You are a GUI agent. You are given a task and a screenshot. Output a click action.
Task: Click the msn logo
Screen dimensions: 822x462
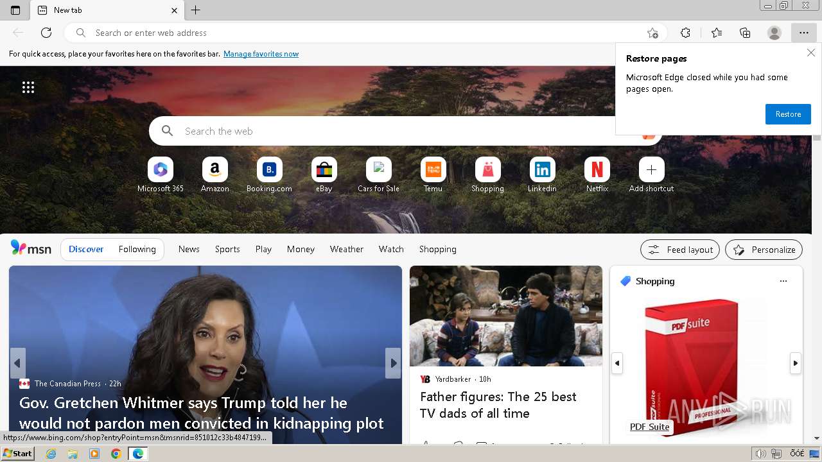(31, 249)
